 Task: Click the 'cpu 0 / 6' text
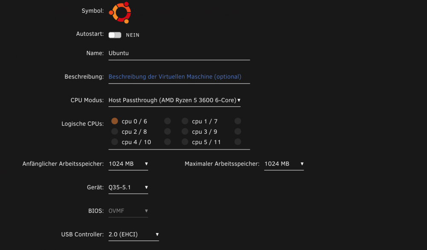point(134,121)
